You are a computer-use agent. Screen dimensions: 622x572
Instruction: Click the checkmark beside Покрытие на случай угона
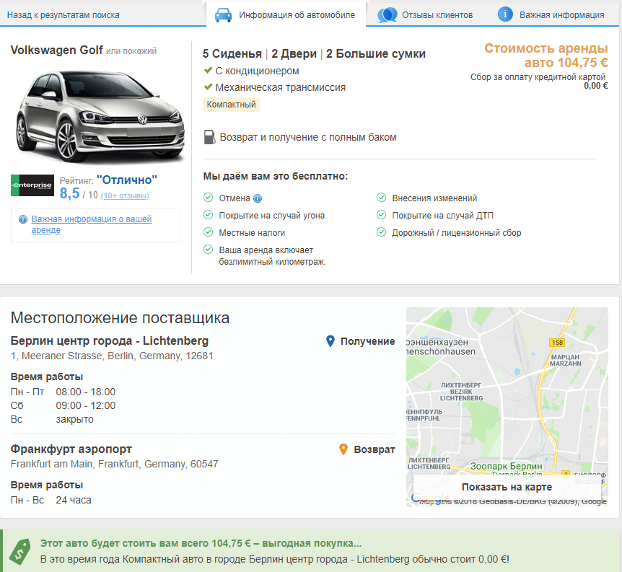208,215
